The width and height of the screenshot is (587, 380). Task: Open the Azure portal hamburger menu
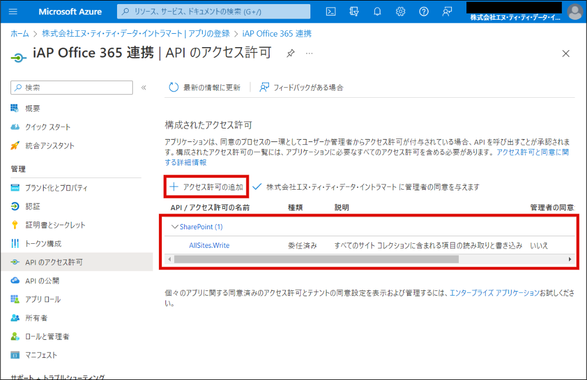pos(14,12)
